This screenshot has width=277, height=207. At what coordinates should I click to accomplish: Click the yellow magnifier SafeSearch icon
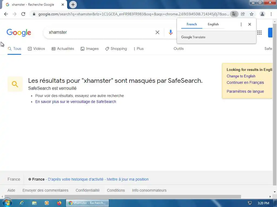point(15,84)
